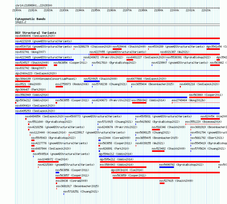Viewport: 227px width, 204px height.
Task: Open the nsv528406 (Shaikh2009) variant label
Action: [129, 47]
